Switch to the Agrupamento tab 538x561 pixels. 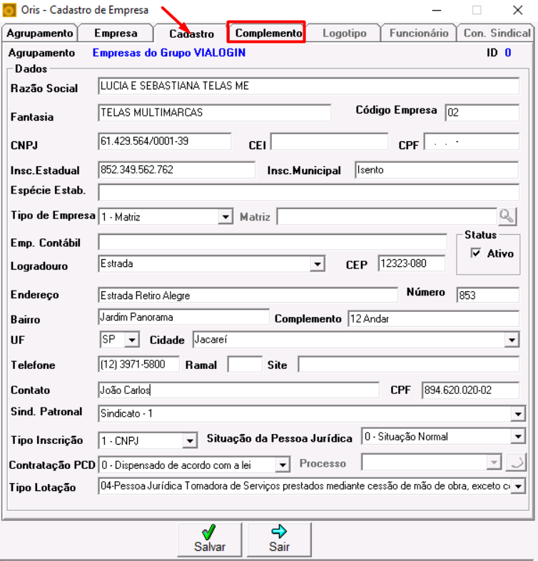tap(40, 34)
